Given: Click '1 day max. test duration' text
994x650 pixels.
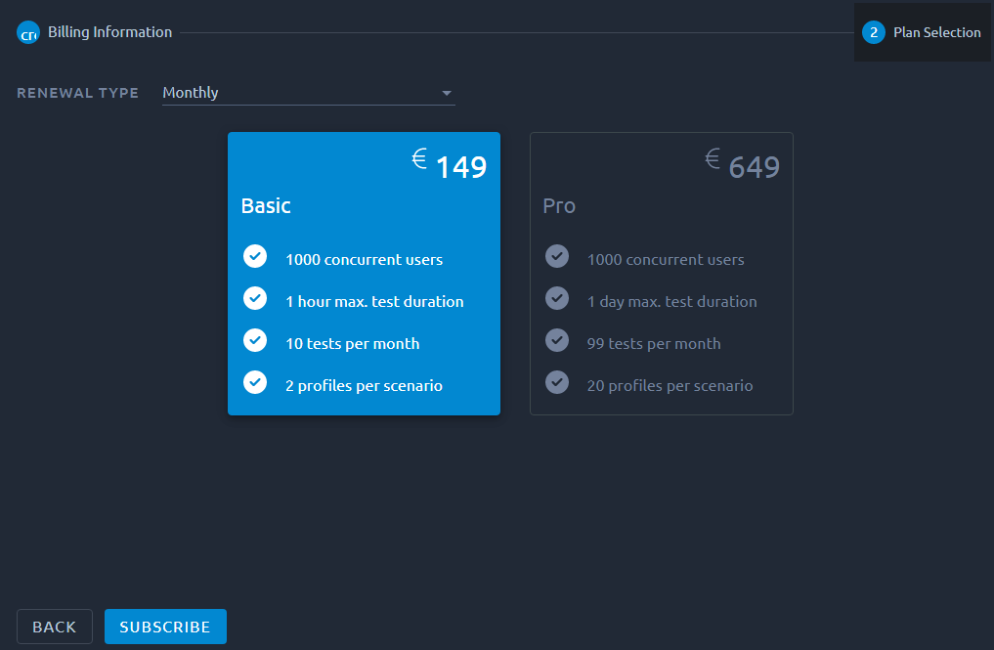Looking at the screenshot, I should click(x=672, y=301).
